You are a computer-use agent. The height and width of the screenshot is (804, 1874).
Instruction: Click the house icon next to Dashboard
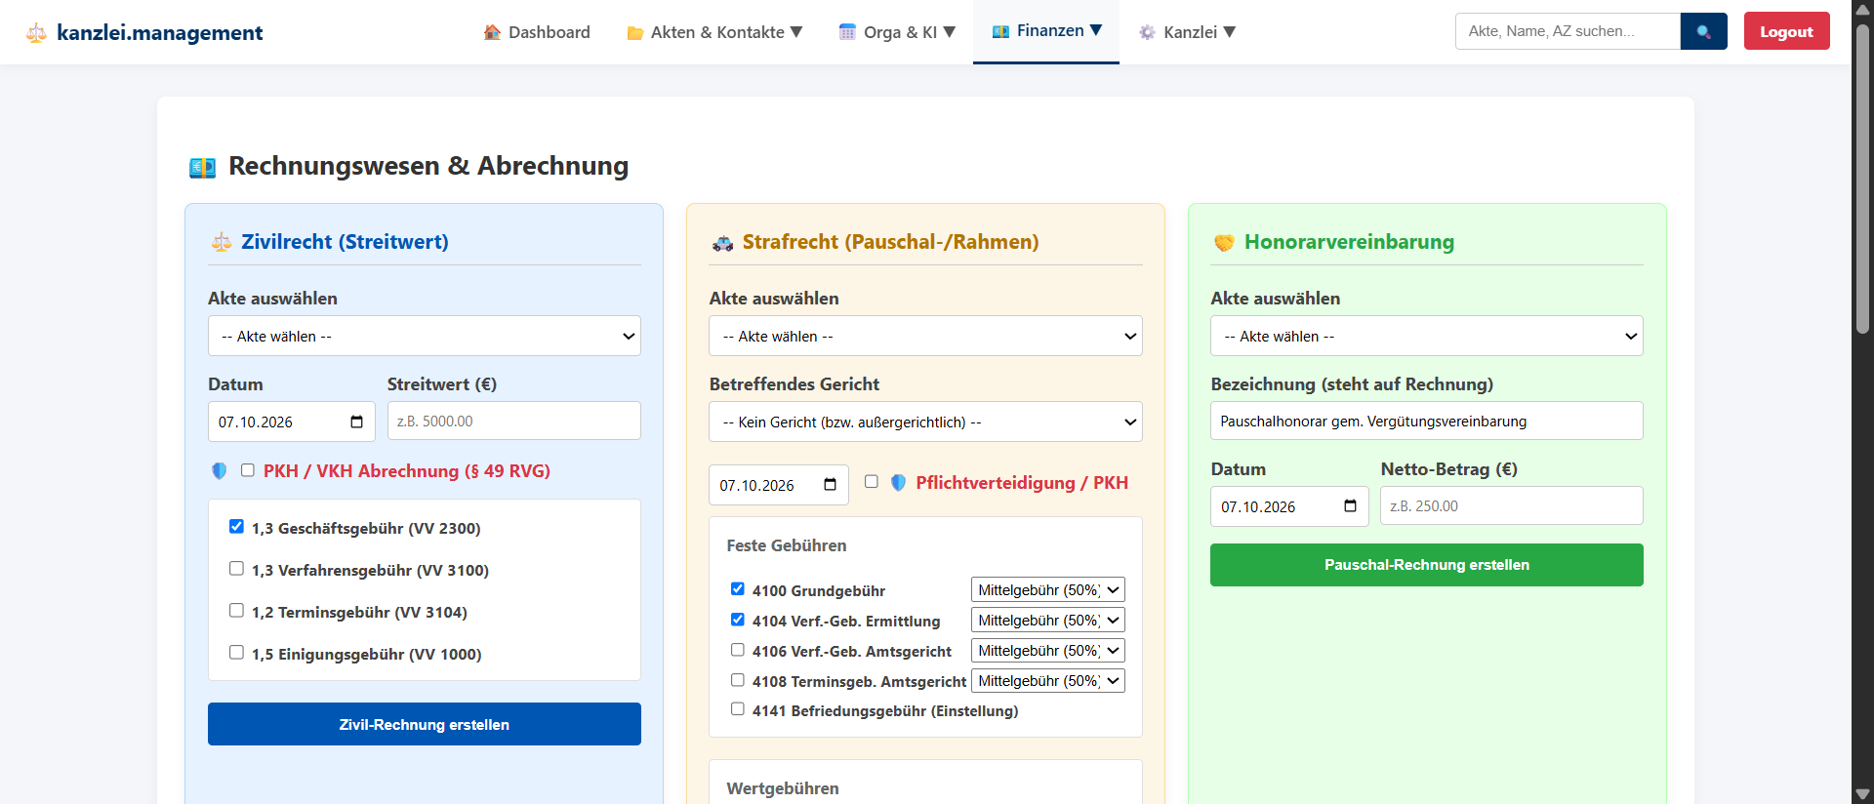pyautogui.click(x=492, y=32)
